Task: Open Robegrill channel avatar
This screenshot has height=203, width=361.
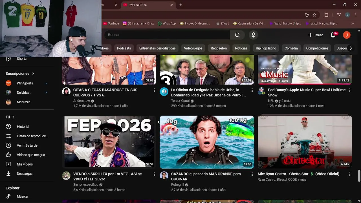Action: coord(164,176)
